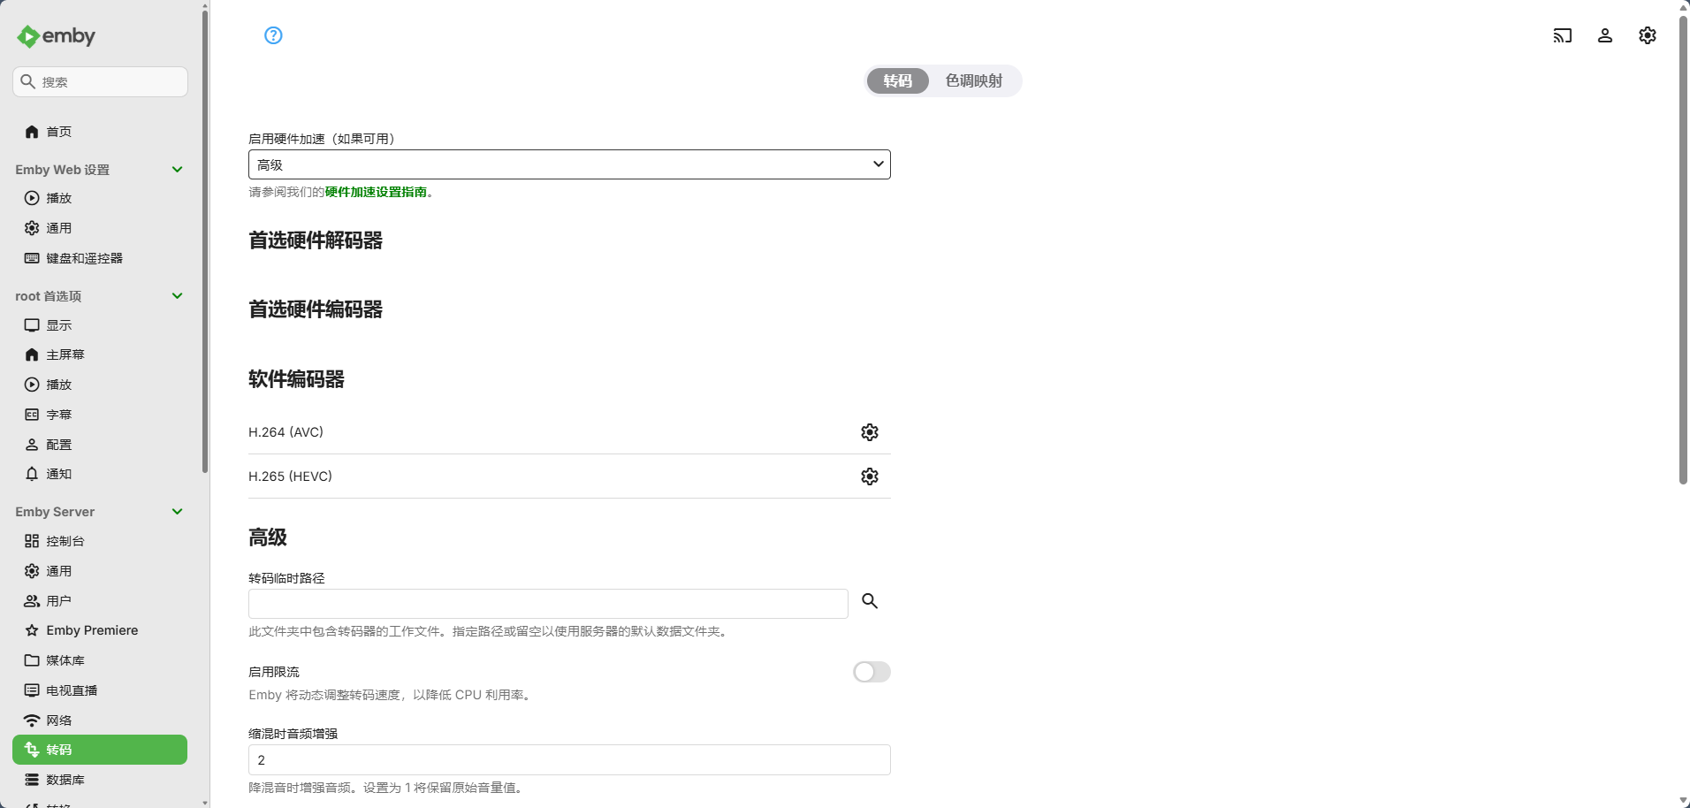
Task: Open the cast to device icon
Action: (1562, 35)
